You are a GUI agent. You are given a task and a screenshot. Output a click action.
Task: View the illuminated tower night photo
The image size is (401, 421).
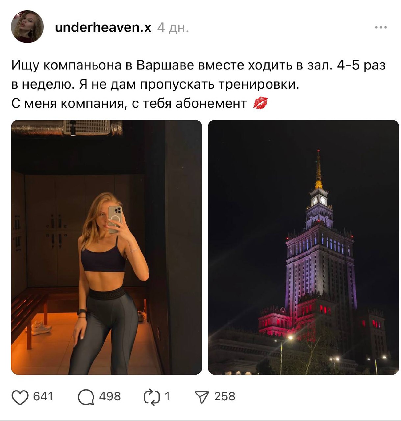click(303, 247)
